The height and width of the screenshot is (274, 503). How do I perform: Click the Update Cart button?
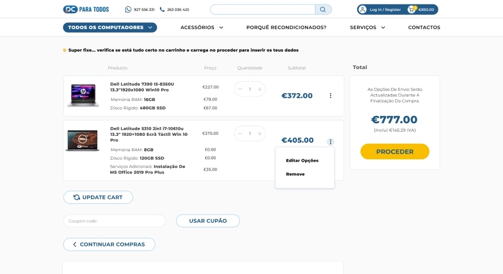(98, 198)
